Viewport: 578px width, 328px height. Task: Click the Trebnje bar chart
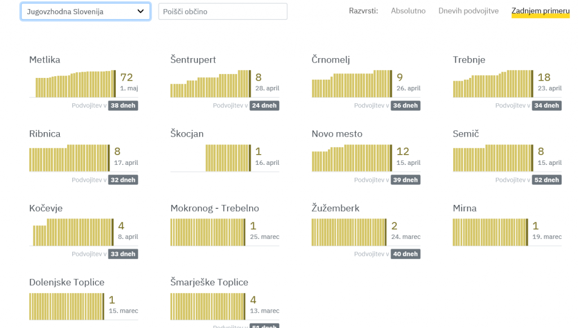point(493,84)
